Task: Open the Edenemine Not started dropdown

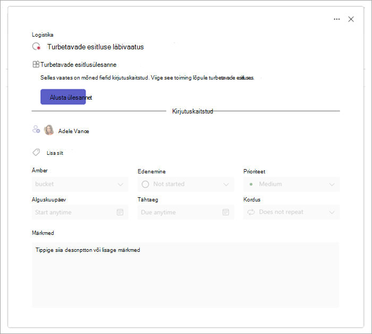Action: pyautogui.click(x=186, y=184)
